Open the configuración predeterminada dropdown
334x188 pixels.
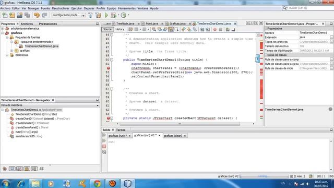(x=68, y=15)
